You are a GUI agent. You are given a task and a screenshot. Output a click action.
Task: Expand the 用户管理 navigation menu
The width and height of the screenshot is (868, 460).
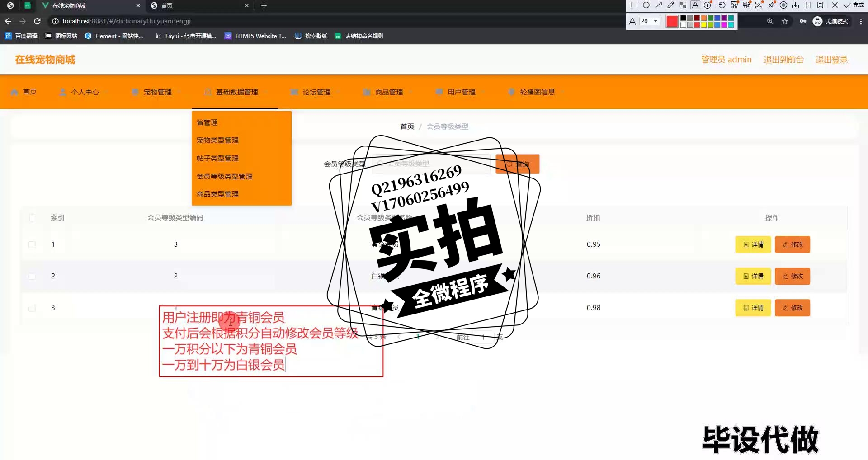coord(460,92)
